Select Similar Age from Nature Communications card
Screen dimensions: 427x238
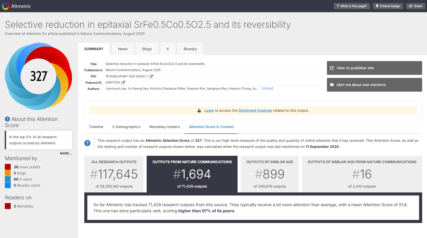362,174
